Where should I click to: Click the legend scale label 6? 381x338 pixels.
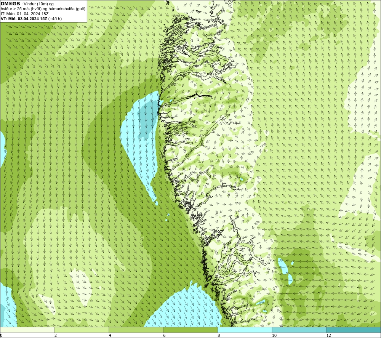click(165, 335)
